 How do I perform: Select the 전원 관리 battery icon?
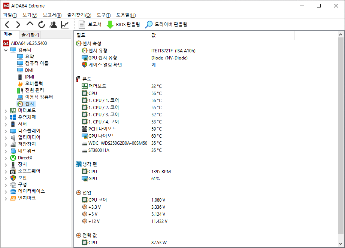pos(20,91)
